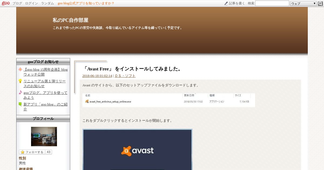
Task: Open ＯＳ・ソフト category link
Action: coord(125,76)
